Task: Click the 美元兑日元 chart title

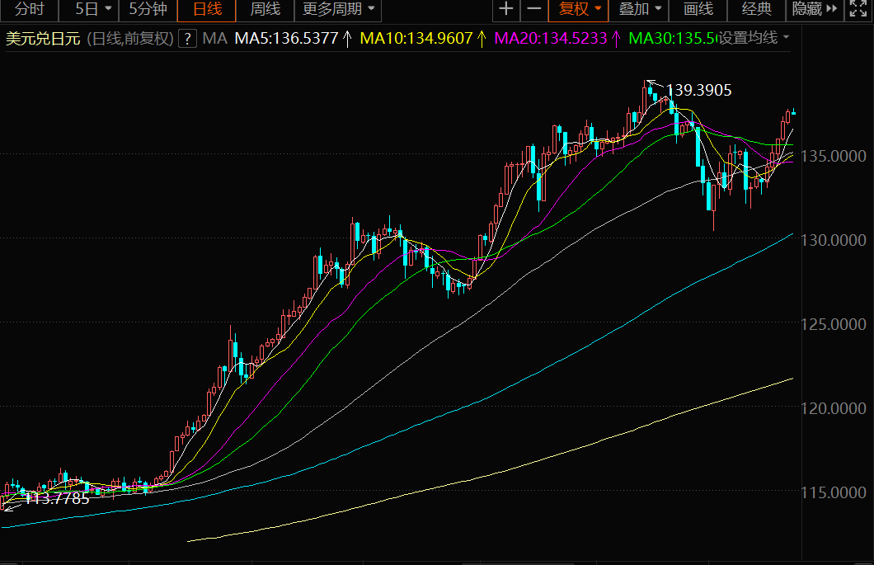Action: tap(43, 39)
